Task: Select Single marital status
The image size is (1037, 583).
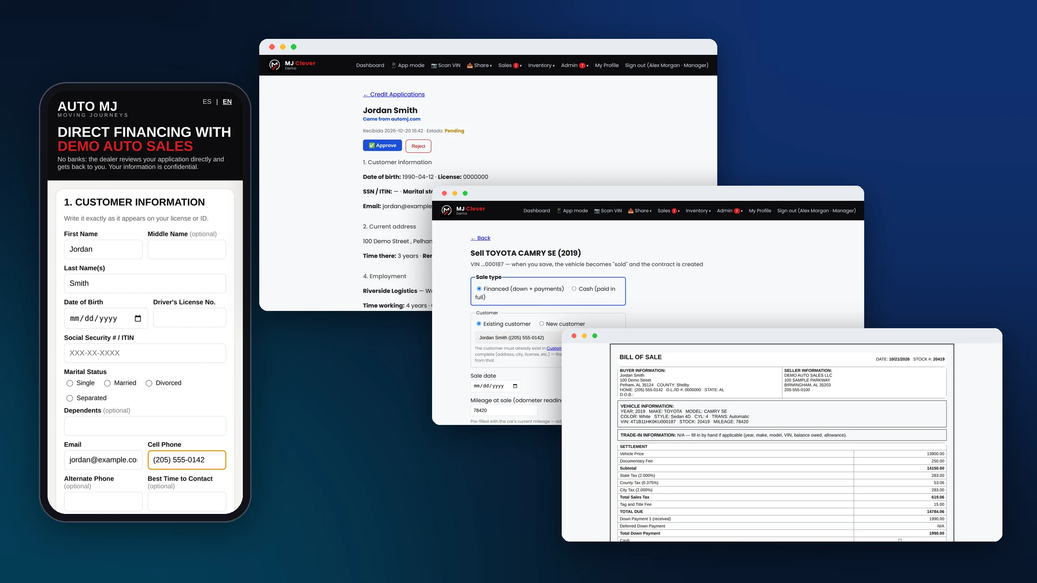Action: click(x=70, y=383)
